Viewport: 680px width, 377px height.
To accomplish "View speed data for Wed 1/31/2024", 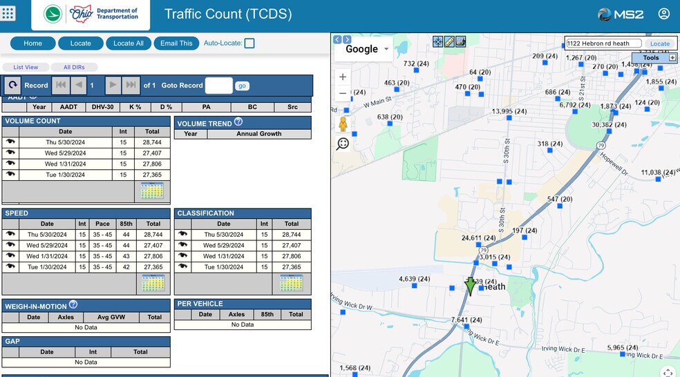I will (10, 256).
